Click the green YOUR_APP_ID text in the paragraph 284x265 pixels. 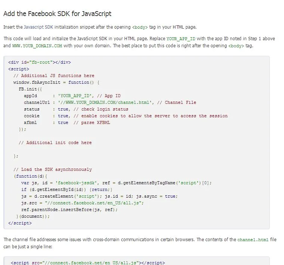(x=181, y=39)
